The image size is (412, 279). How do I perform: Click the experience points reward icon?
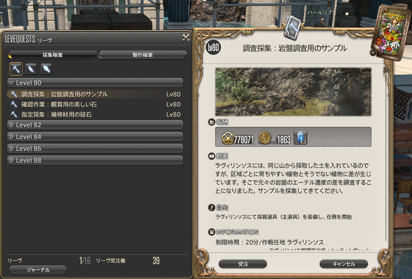(228, 138)
